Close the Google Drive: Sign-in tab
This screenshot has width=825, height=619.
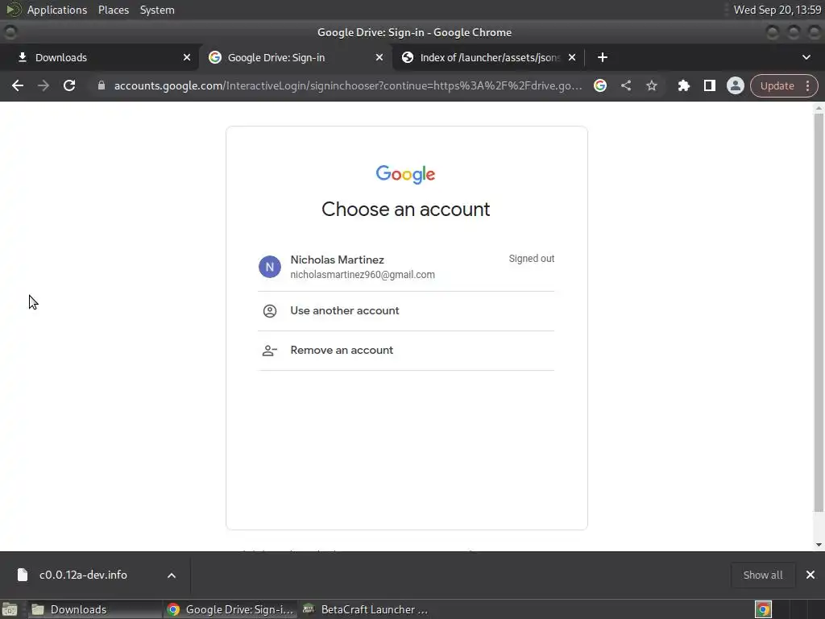point(379,57)
